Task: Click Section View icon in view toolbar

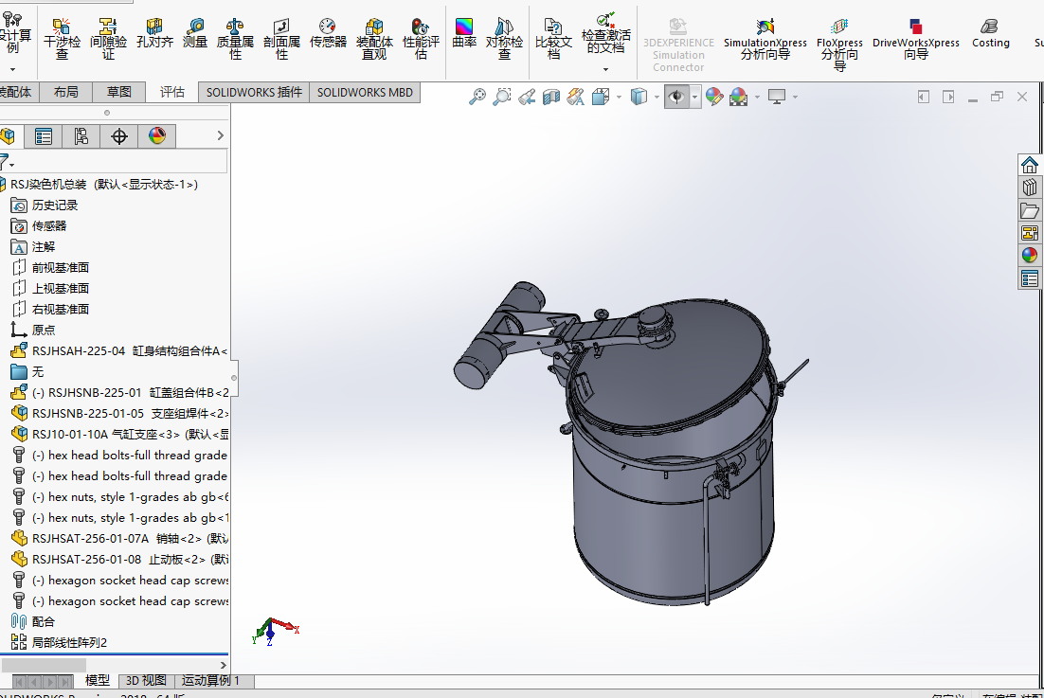Action: point(551,98)
